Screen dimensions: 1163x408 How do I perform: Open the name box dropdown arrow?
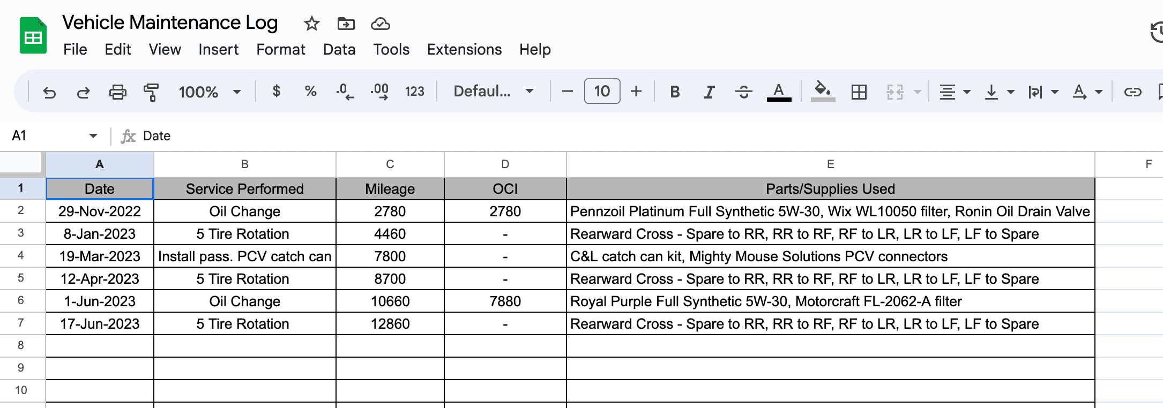(93, 136)
